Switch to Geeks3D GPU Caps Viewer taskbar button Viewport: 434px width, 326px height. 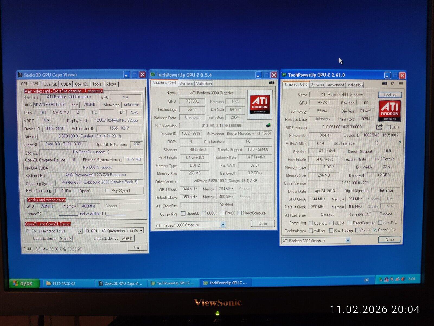[x=121, y=283]
